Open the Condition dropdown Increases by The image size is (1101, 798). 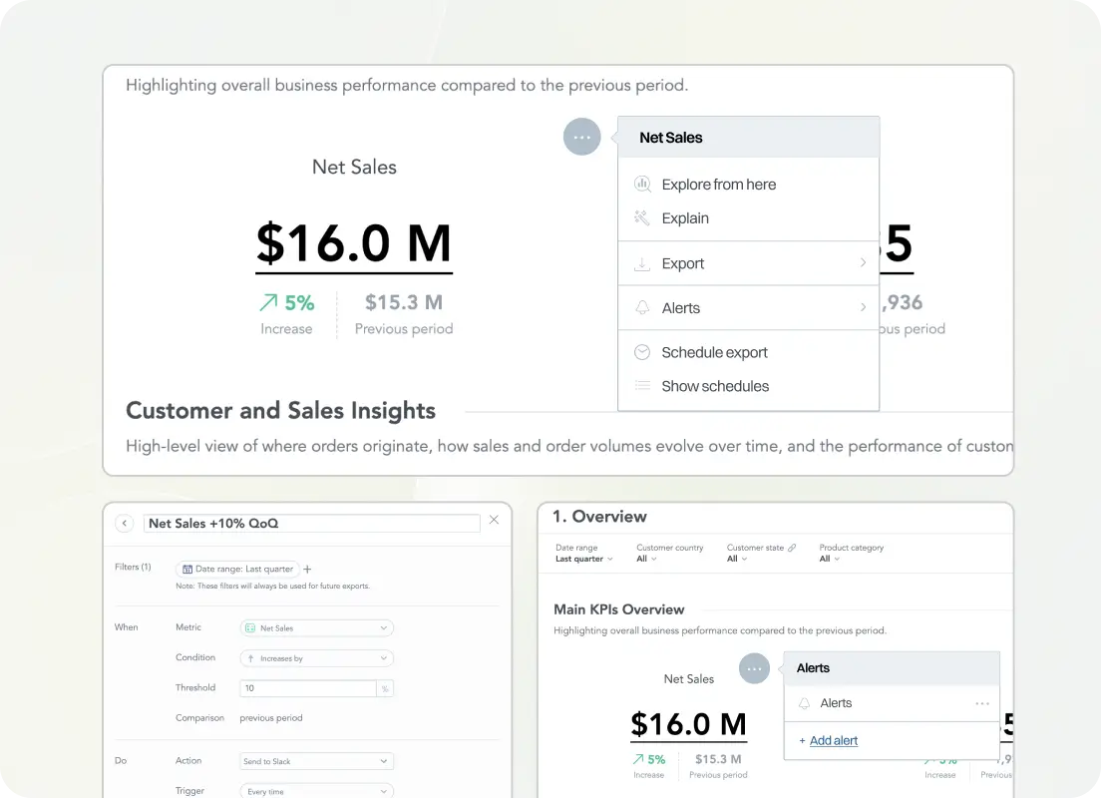(316, 658)
